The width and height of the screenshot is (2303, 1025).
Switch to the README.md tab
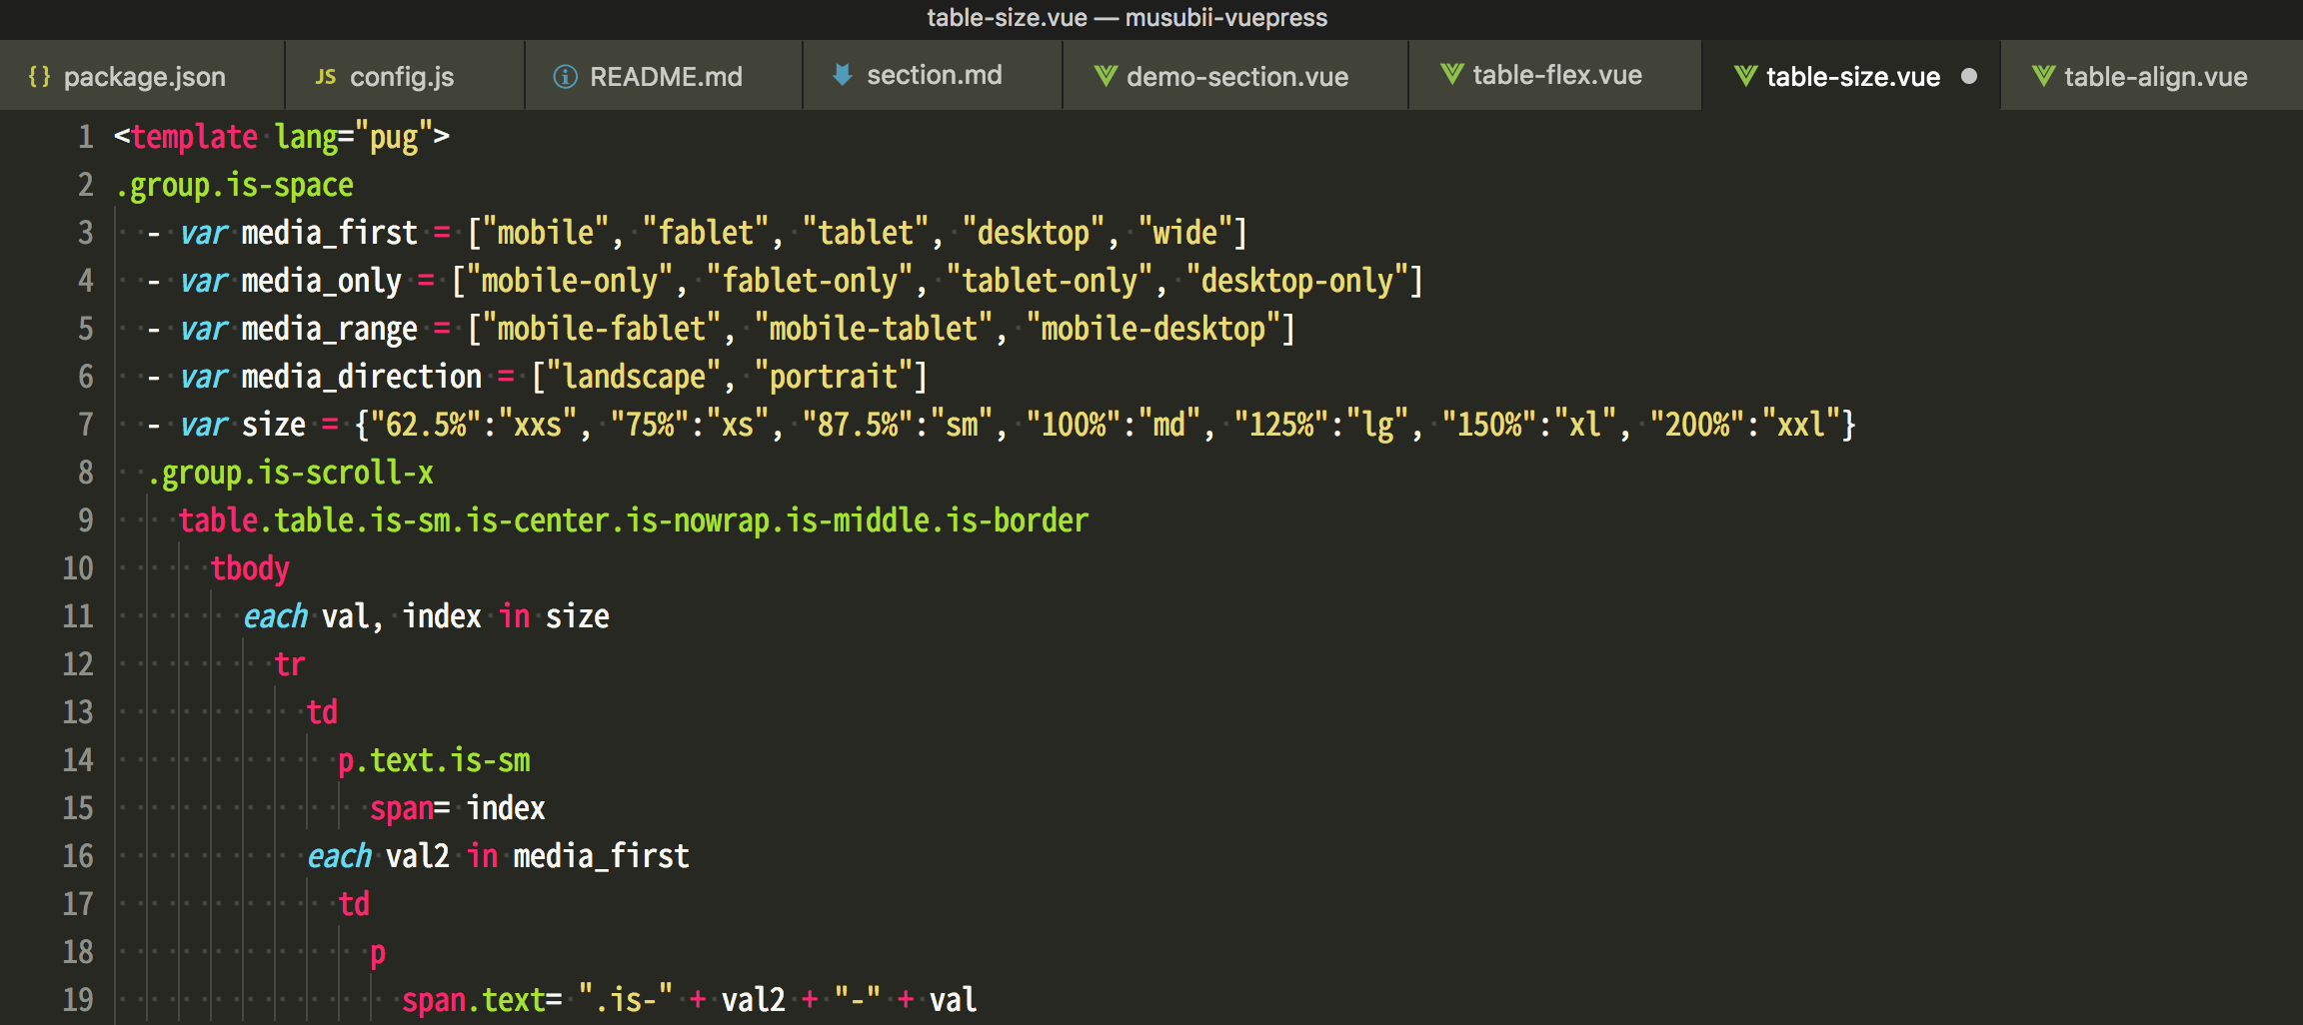pos(665,75)
